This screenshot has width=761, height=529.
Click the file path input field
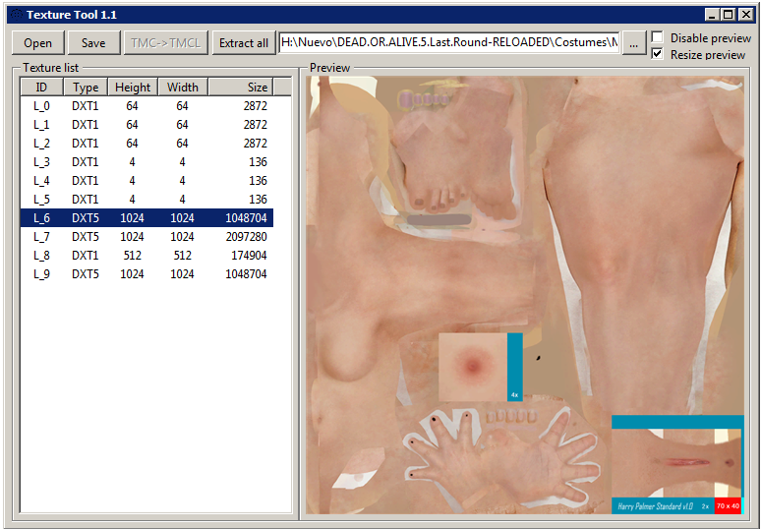tap(448, 43)
